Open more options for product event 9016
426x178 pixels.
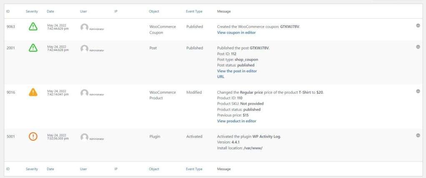pos(418,91)
